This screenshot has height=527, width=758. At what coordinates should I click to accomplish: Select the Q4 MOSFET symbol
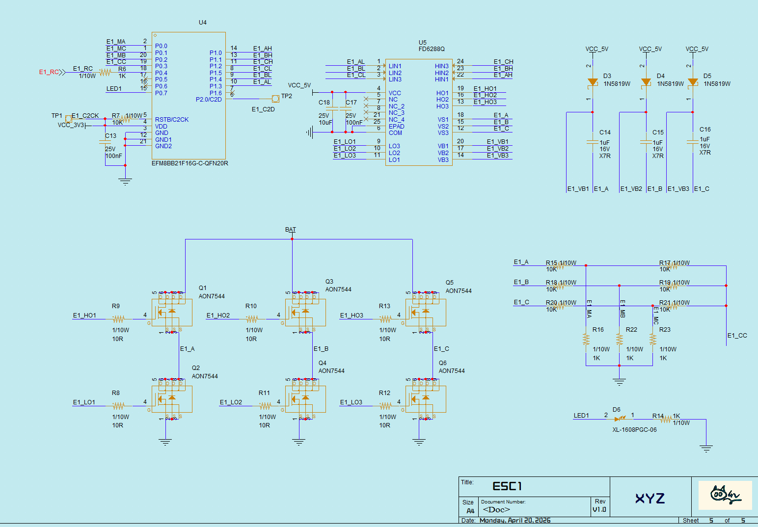click(x=305, y=399)
